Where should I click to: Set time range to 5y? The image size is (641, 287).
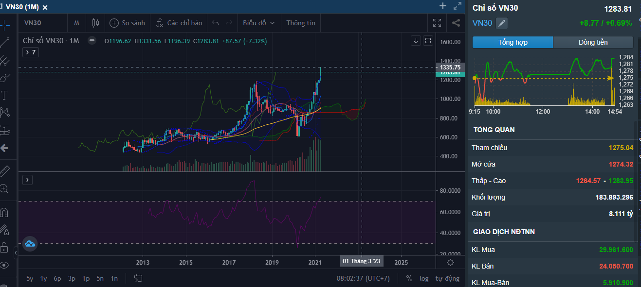tap(30, 278)
